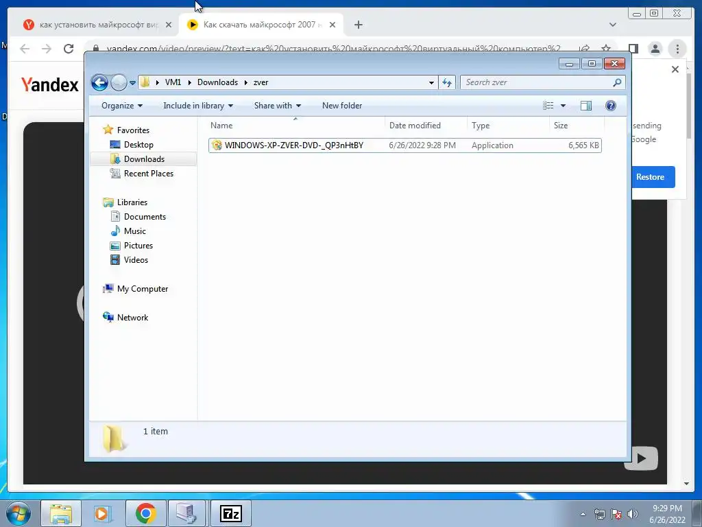The image size is (702, 527).
Task: Open the volume speaker tray icon
Action: 633,514
